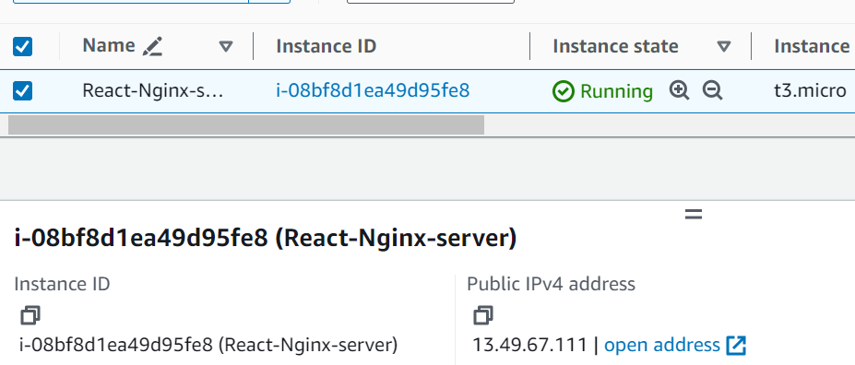The height and width of the screenshot is (365, 855).
Task: Open instance link i-08bf8d1ea49d95fe8 in table
Action: [x=373, y=90]
